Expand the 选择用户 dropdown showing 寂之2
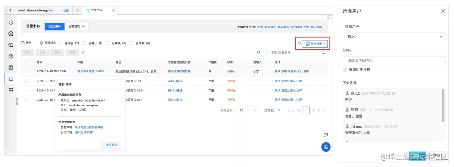This screenshot has height=167, width=454. coord(394,37)
